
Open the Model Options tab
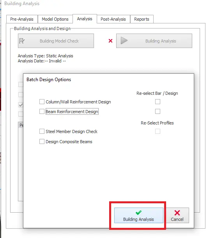pyautogui.click(x=55, y=19)
